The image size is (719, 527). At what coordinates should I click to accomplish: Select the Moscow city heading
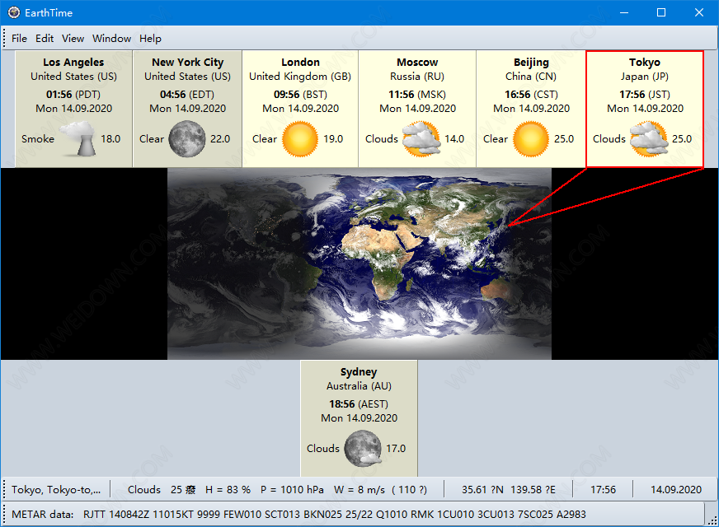417,63
